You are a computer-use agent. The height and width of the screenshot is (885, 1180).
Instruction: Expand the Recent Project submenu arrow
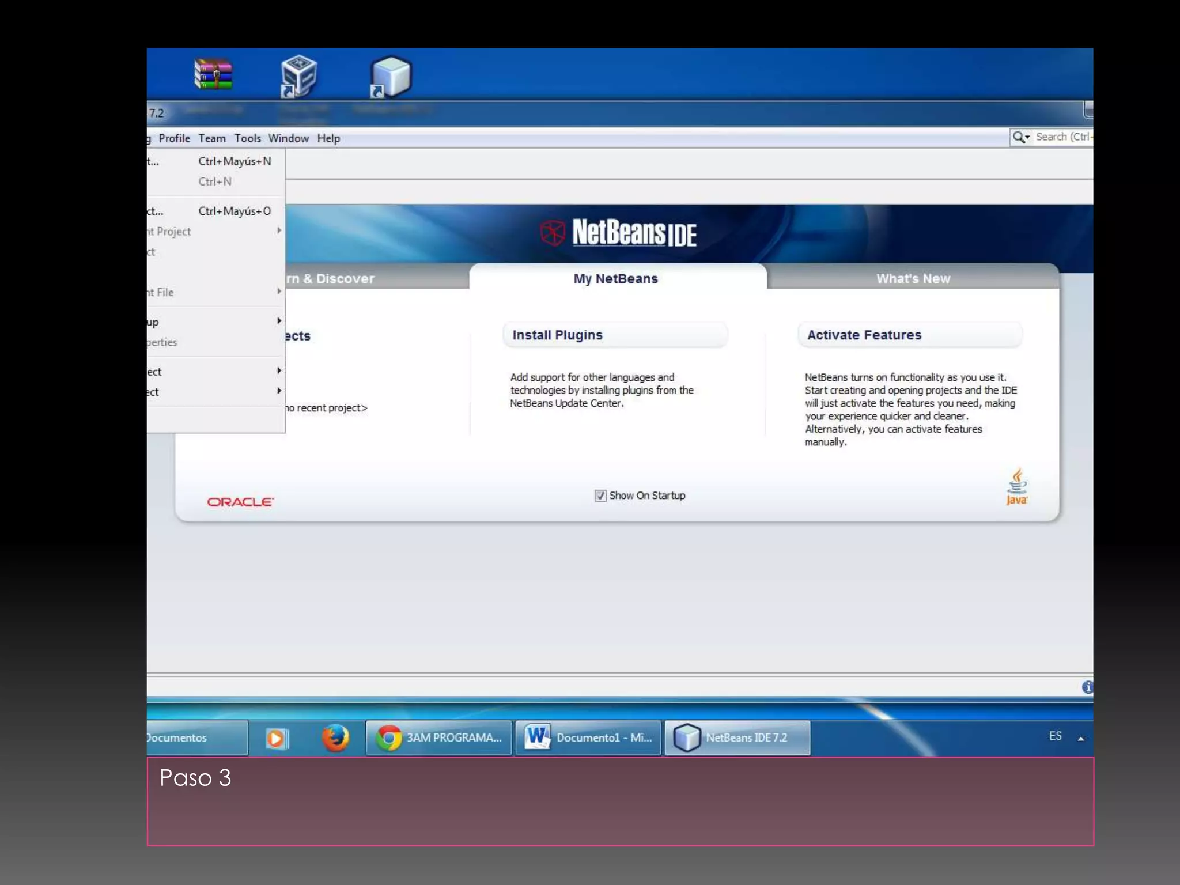click(279, 230)
